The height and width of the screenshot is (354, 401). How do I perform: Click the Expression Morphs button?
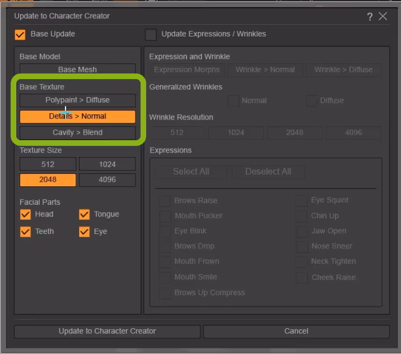coord(187,70)
